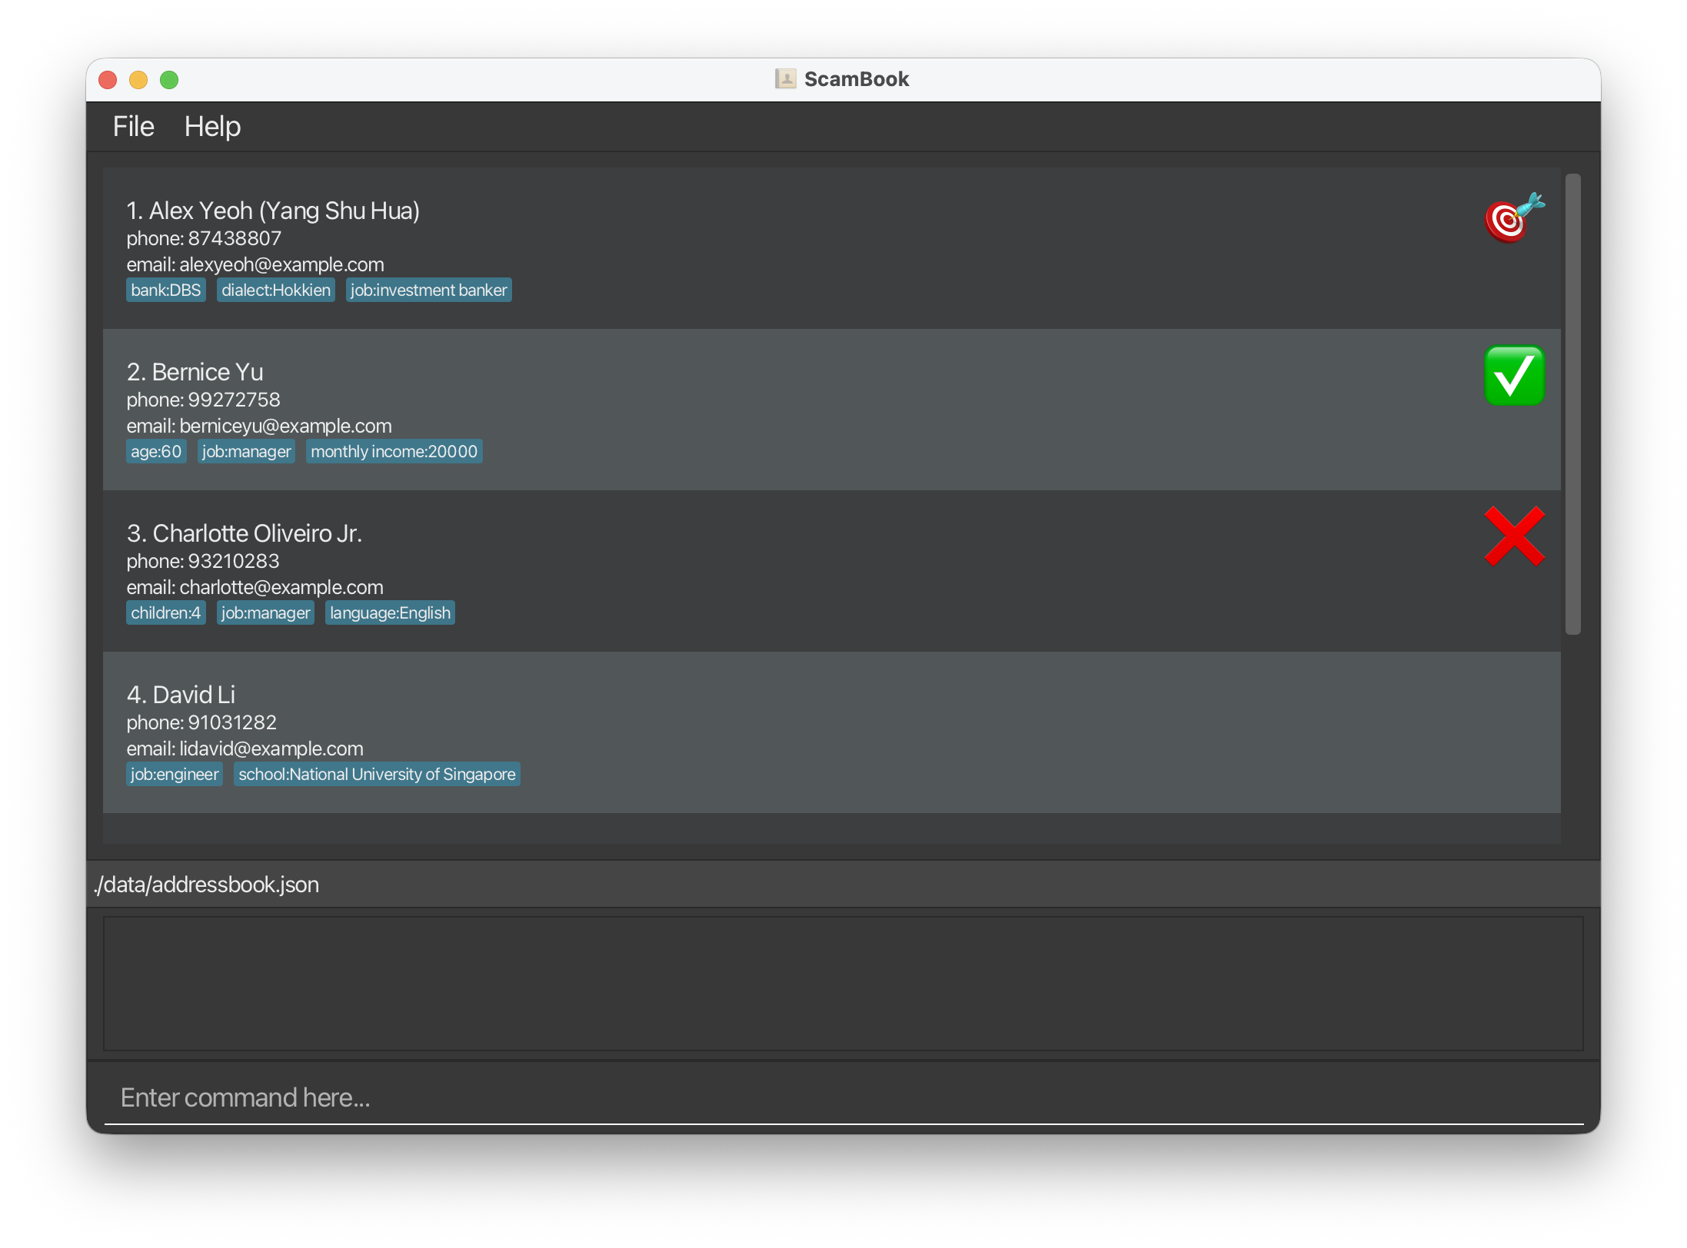Click the contact list vertical scrollbar

click(1572, 403)
